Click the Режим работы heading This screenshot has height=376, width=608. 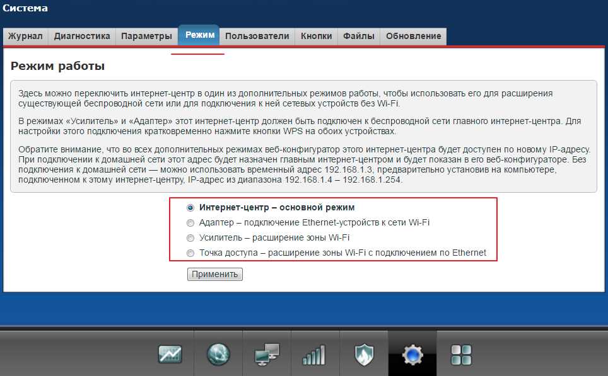click(x=58, y=66)
